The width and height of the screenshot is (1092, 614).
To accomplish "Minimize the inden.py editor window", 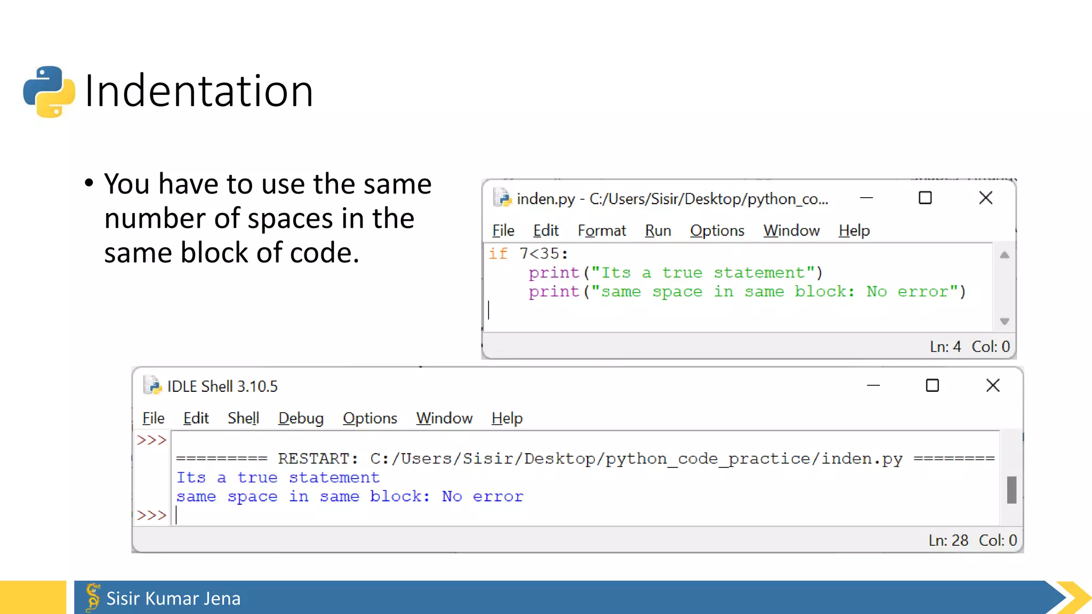I will (866, 198).
